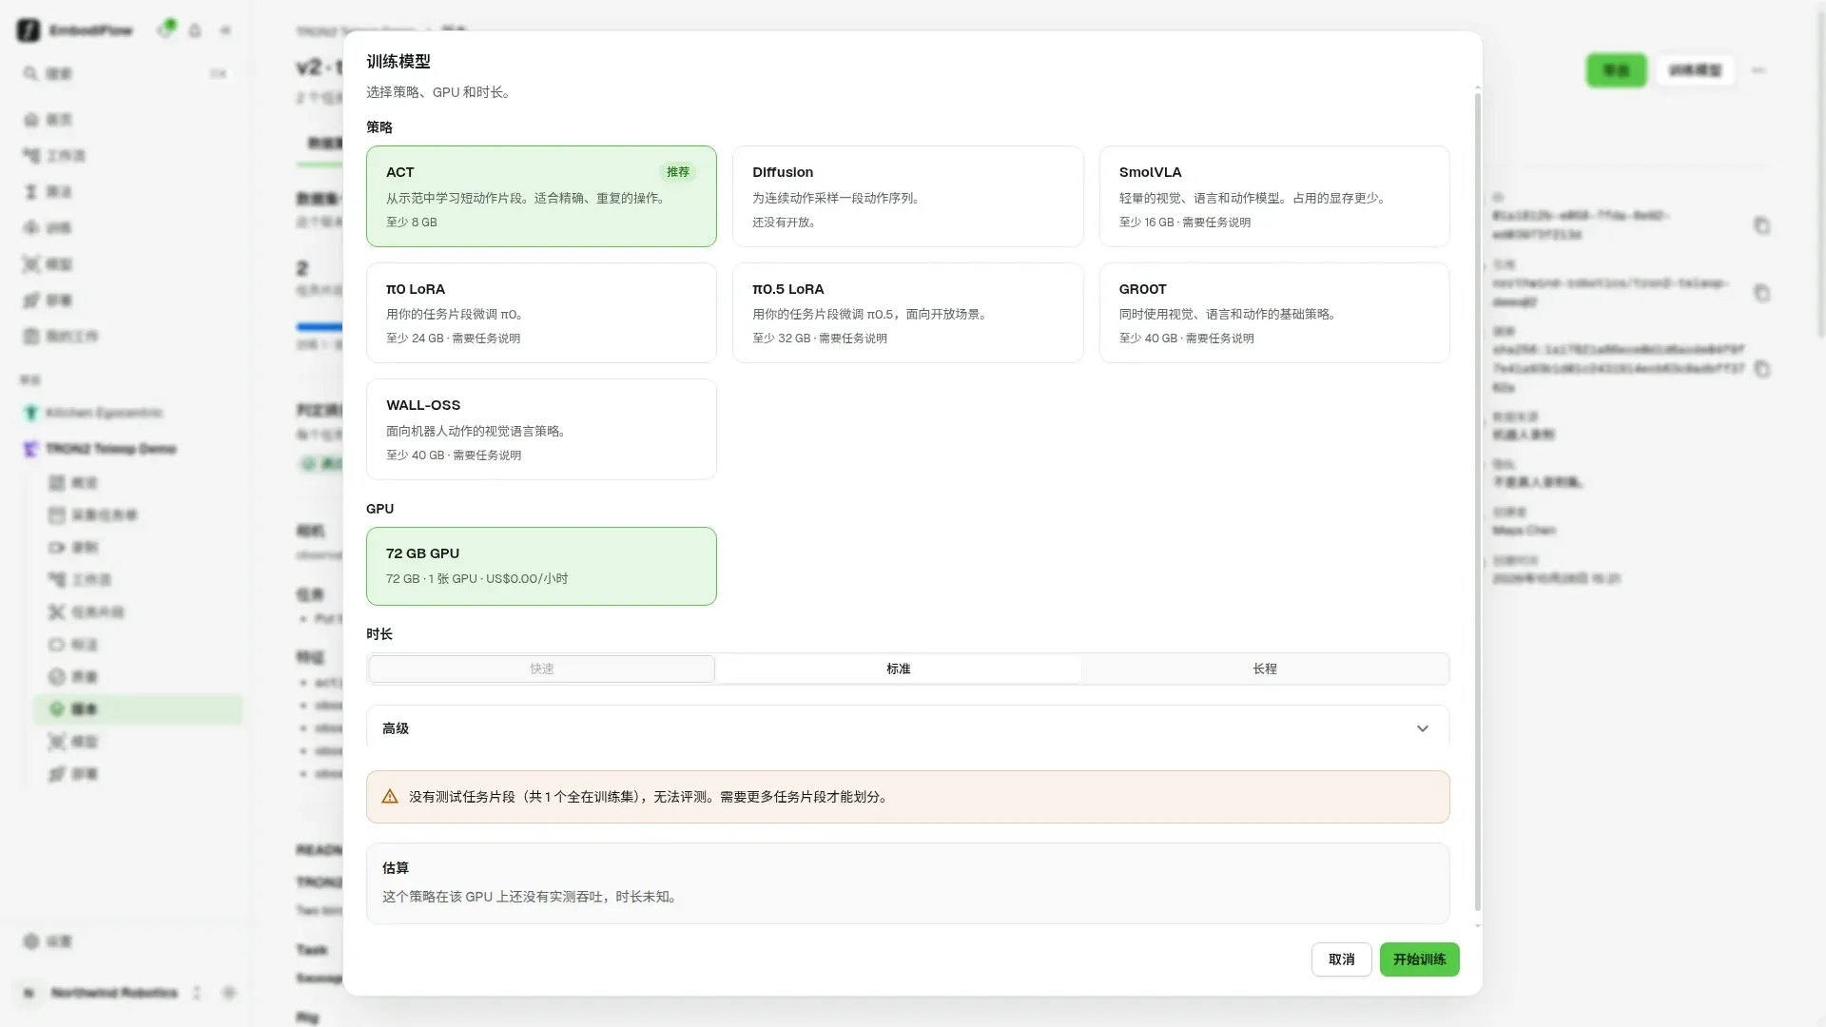Click the text 至少 24 GB · 需要任务说明

(453, 339)
